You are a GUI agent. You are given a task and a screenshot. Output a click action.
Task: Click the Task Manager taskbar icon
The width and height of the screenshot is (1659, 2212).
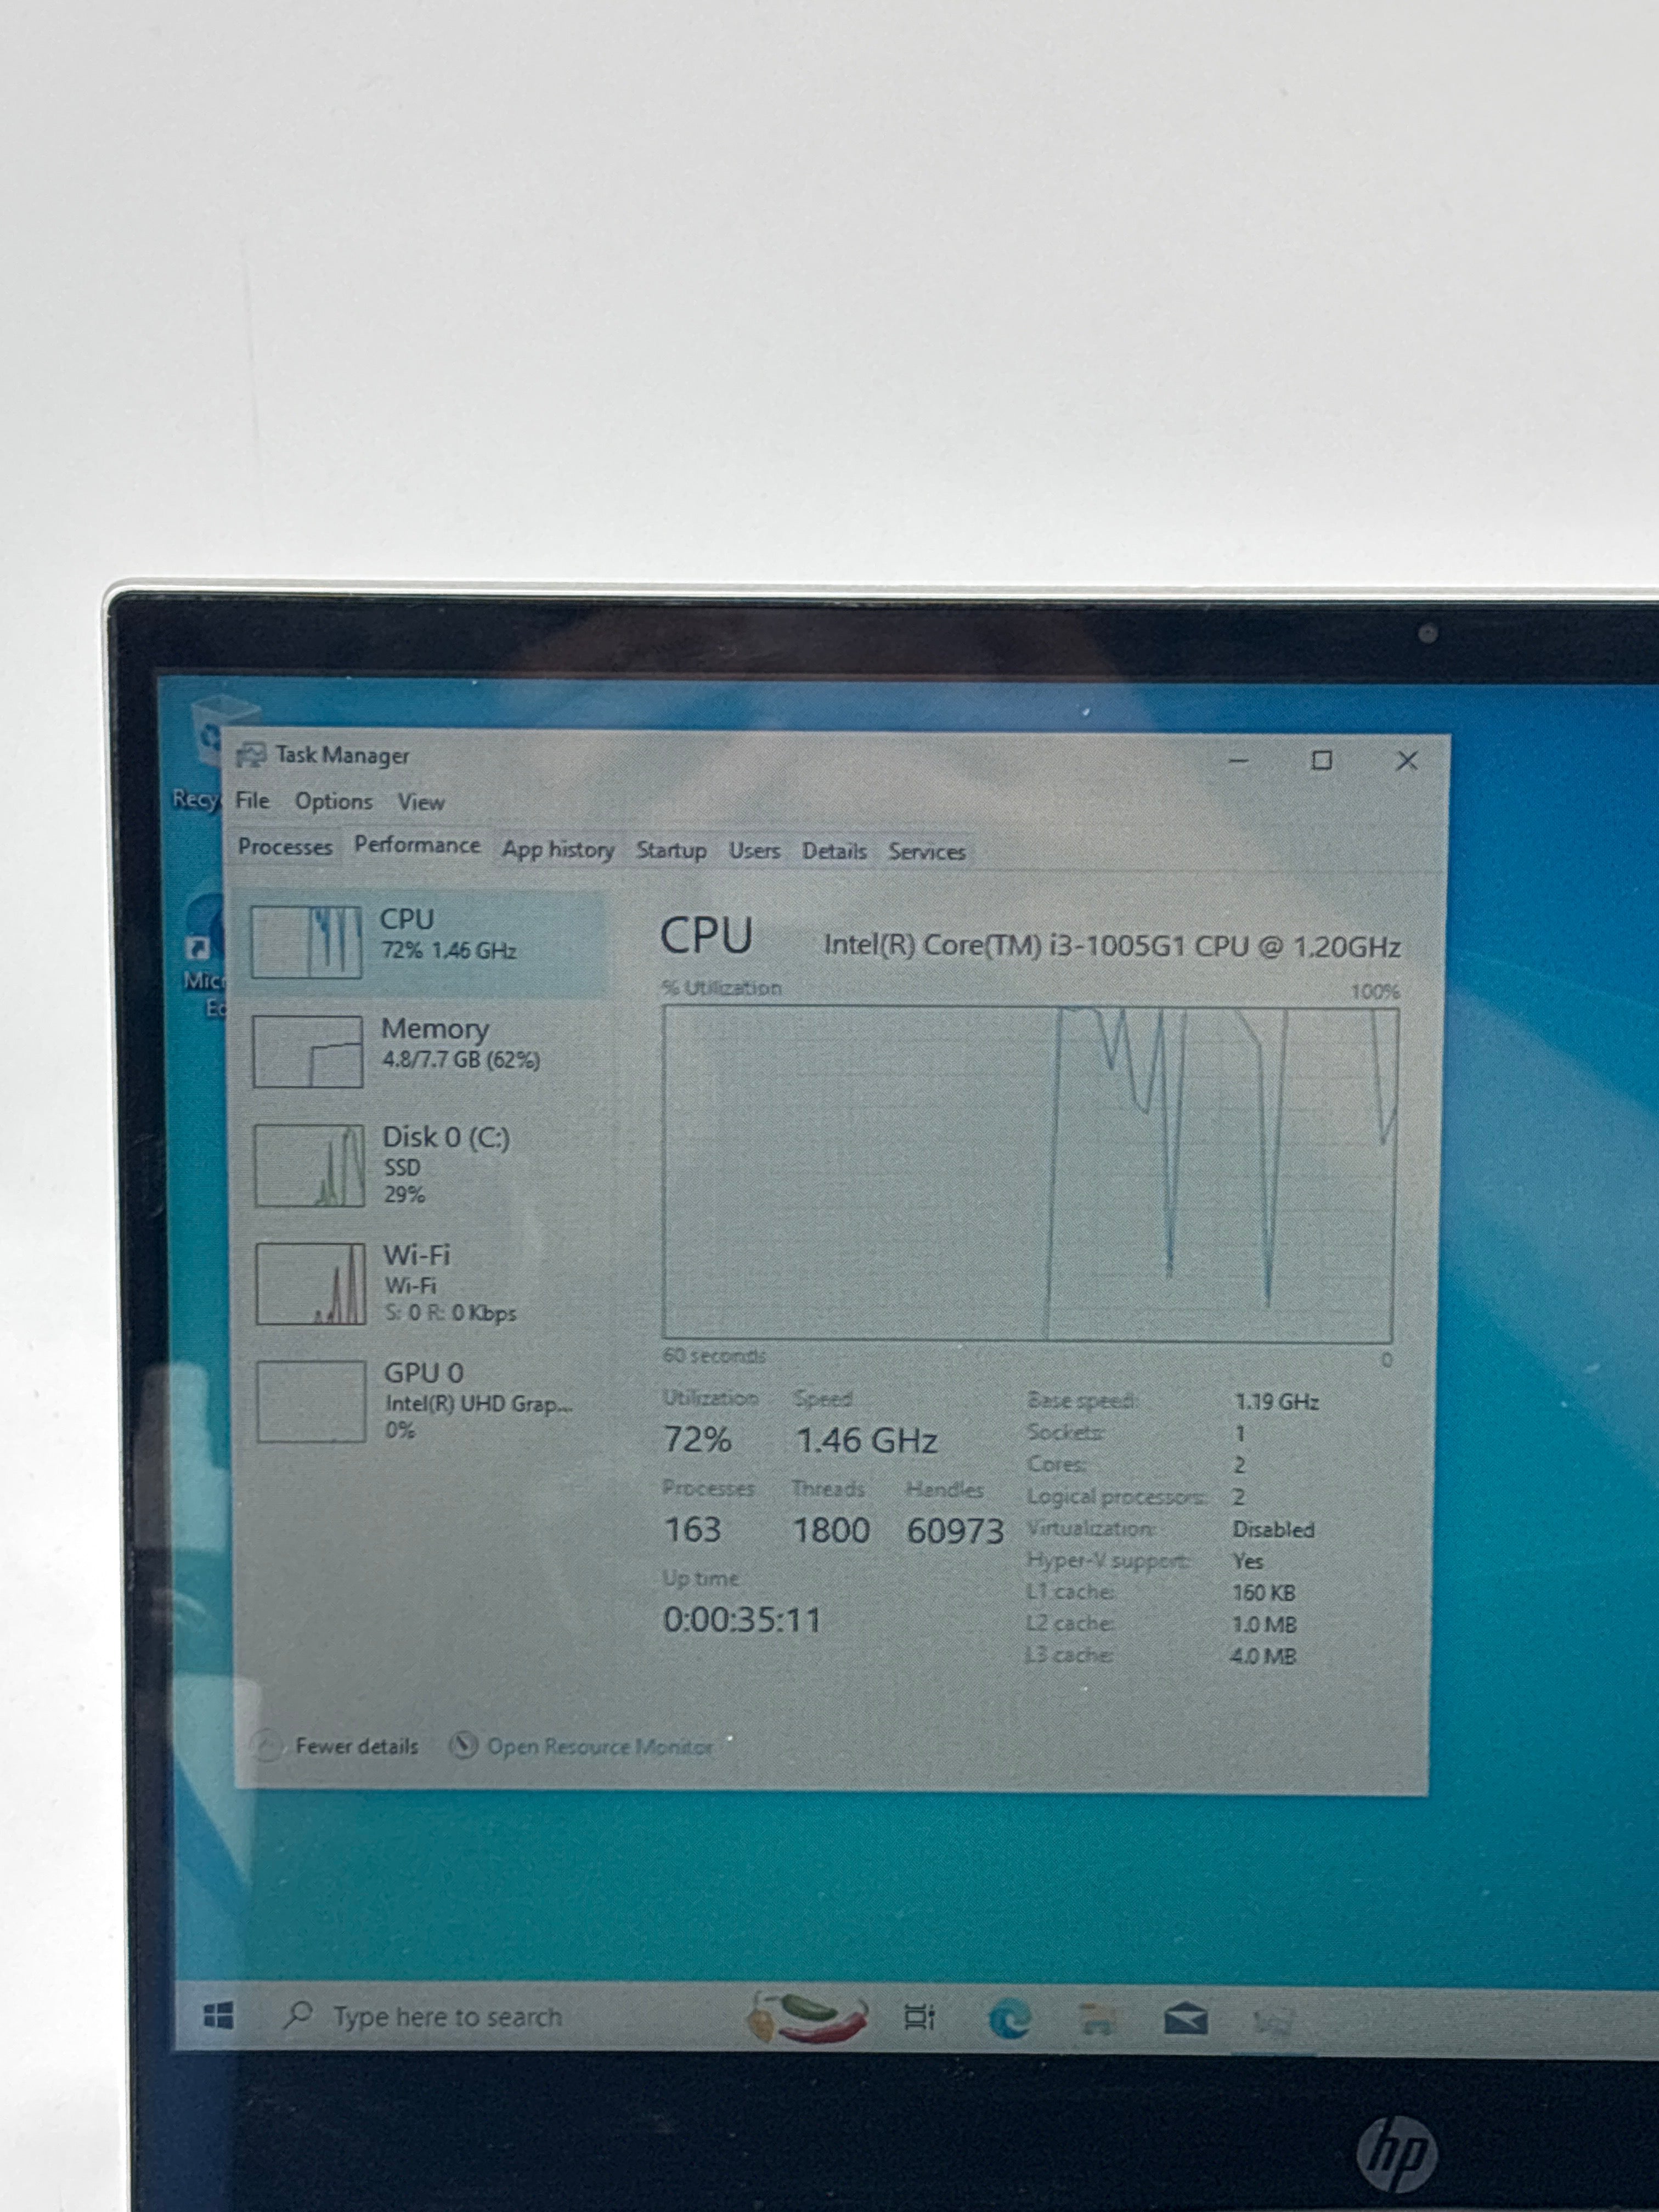(1273, 2023)
